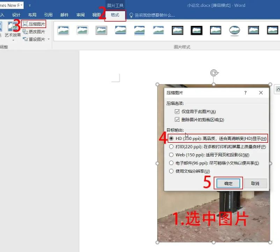The height and width of the screenshot is (252, 280).
Task: Switch to the 布局 (Layout) tab
Action: pyautogui.click(x=32, y=15)
